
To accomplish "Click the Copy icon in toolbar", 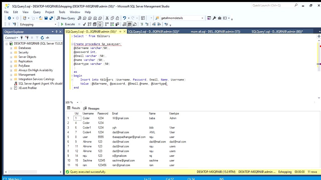I will point(112,18).
